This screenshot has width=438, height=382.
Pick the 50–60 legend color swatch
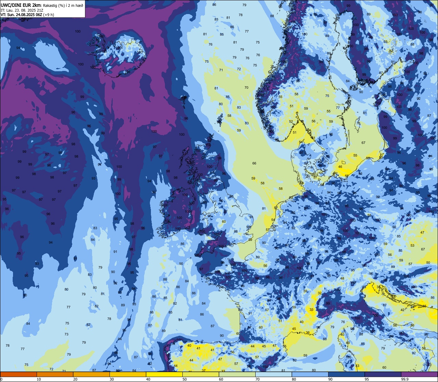(x=201, y=374)
